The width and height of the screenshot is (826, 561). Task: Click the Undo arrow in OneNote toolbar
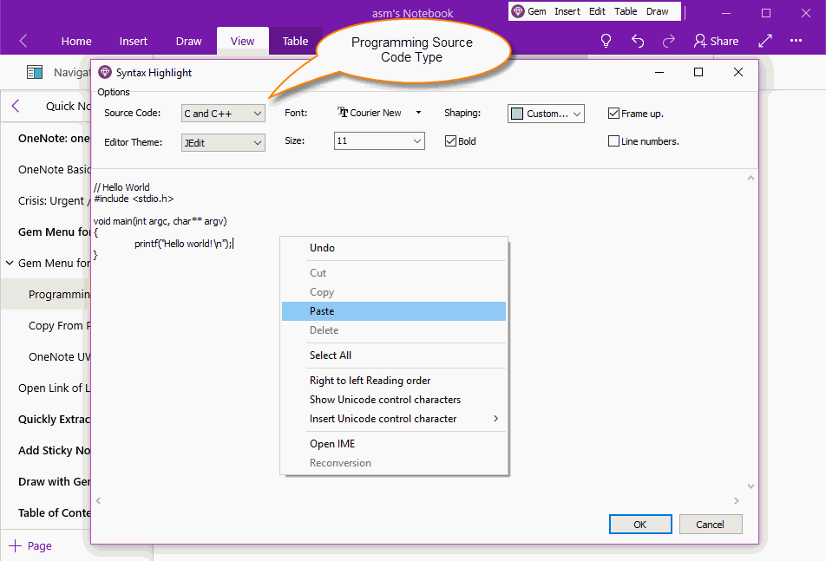tap(638, 41)
